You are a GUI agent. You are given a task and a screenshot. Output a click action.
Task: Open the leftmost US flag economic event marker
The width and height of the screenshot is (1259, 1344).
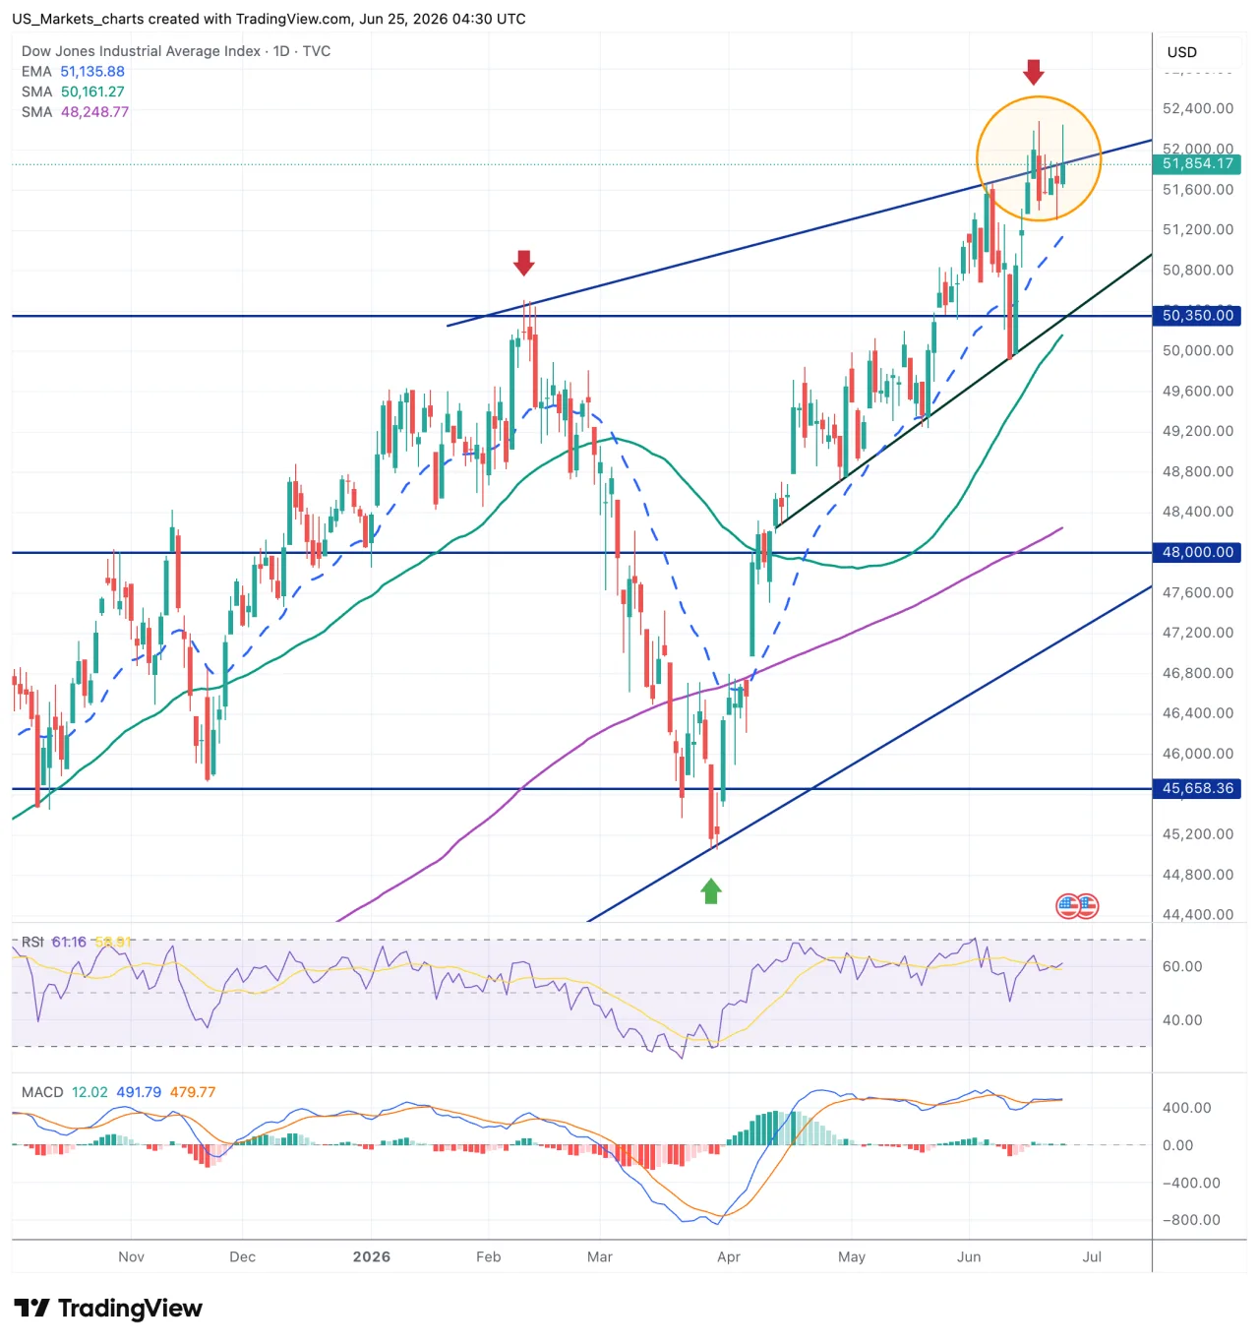pos(1068,906)
